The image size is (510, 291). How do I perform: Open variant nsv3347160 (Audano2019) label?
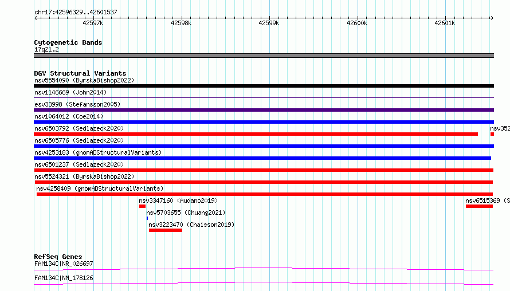(x=178, y=200)
